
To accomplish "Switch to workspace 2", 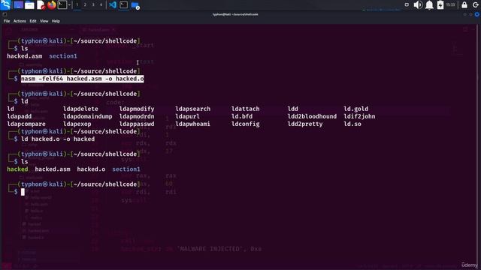I will 85,5.
